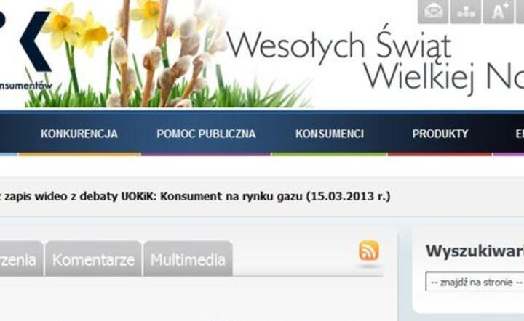Open the PRODUKTY menu
Image resolution: width=524 pixels, height=321 pixels.
tap(440, 134)
